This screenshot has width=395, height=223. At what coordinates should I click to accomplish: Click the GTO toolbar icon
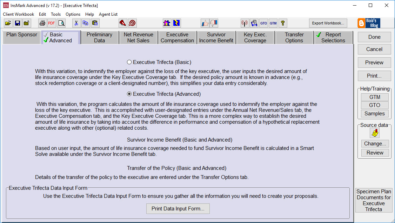pos(263,23)
